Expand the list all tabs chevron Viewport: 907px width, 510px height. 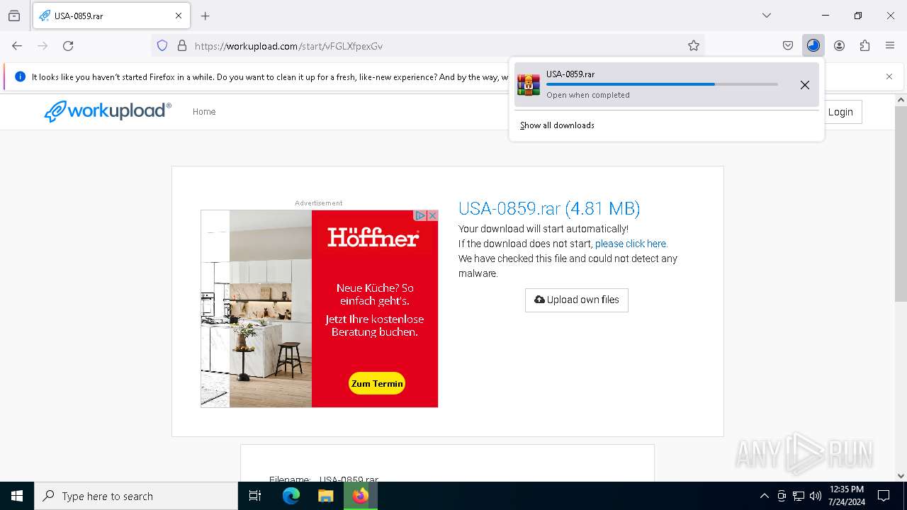coord(767,16)
